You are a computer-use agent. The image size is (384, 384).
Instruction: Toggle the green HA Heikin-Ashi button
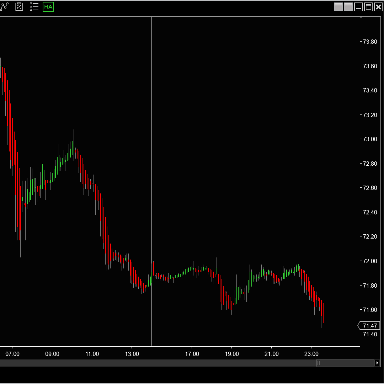pos(48,7)
